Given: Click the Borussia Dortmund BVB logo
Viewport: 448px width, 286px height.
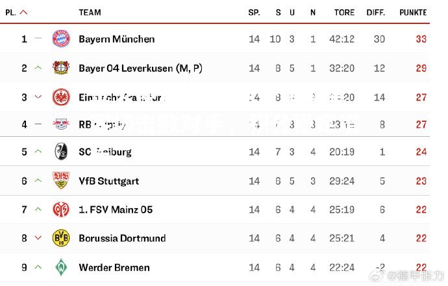Looking at the screenshot, I should [61, 238].
